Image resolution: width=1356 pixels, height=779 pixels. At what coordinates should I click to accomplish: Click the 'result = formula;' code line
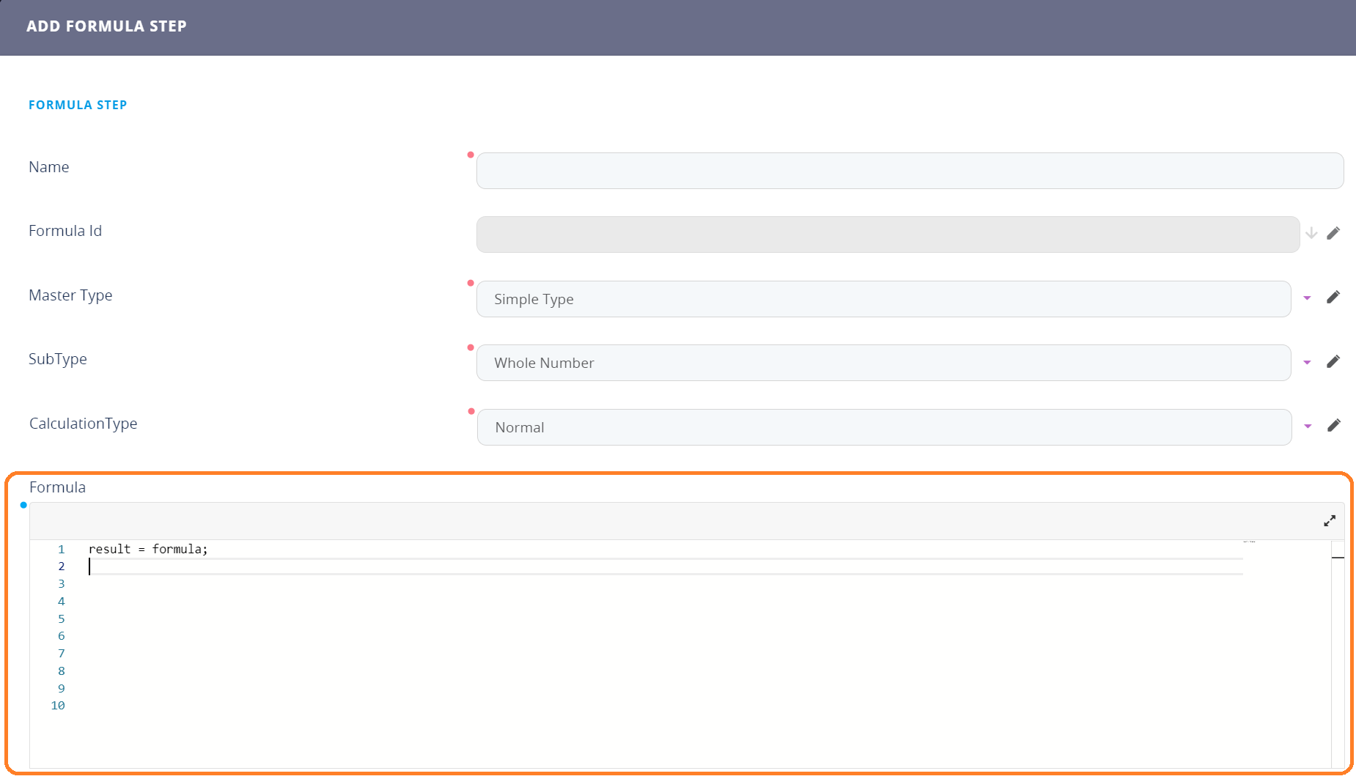tap(148, 549)
